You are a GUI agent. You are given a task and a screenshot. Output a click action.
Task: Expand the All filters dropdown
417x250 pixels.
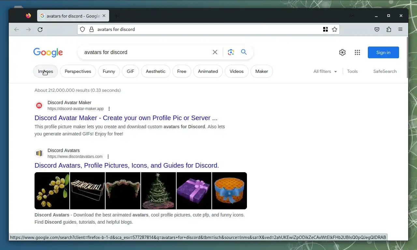click(x=325, y=71)
